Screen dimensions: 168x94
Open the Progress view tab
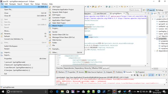pyautogui.click(x=140, y=72)
